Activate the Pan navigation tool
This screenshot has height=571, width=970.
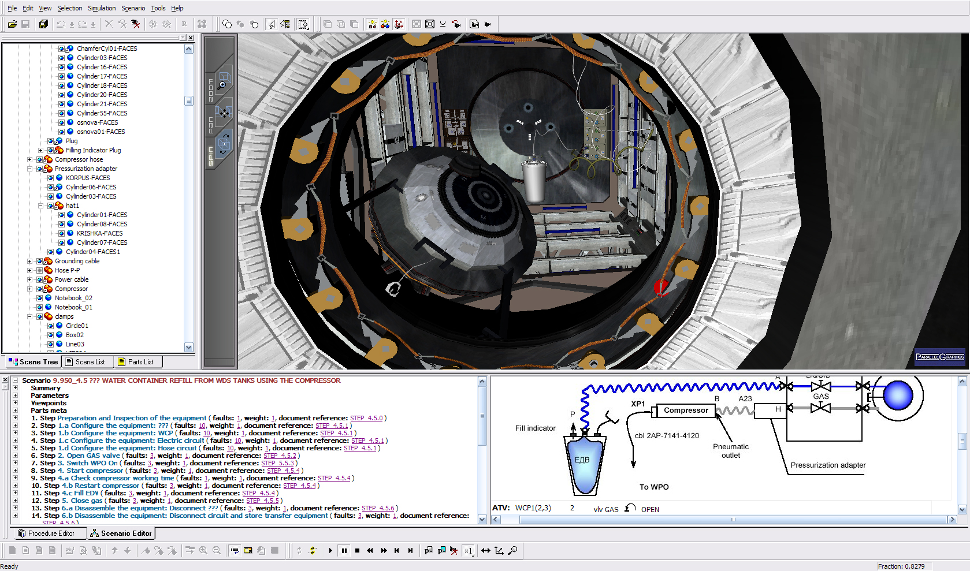(x=224, y=112)
